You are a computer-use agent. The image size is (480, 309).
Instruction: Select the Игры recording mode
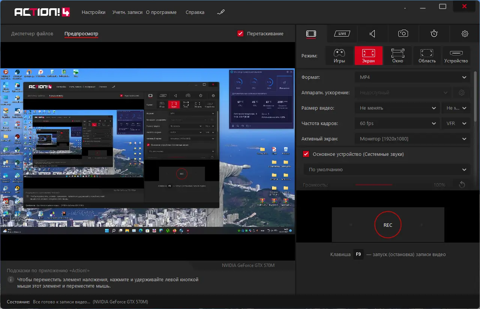click(x=339, y=56)
